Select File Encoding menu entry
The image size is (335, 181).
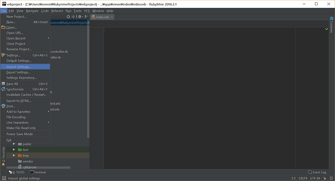(x=25, y=117)
